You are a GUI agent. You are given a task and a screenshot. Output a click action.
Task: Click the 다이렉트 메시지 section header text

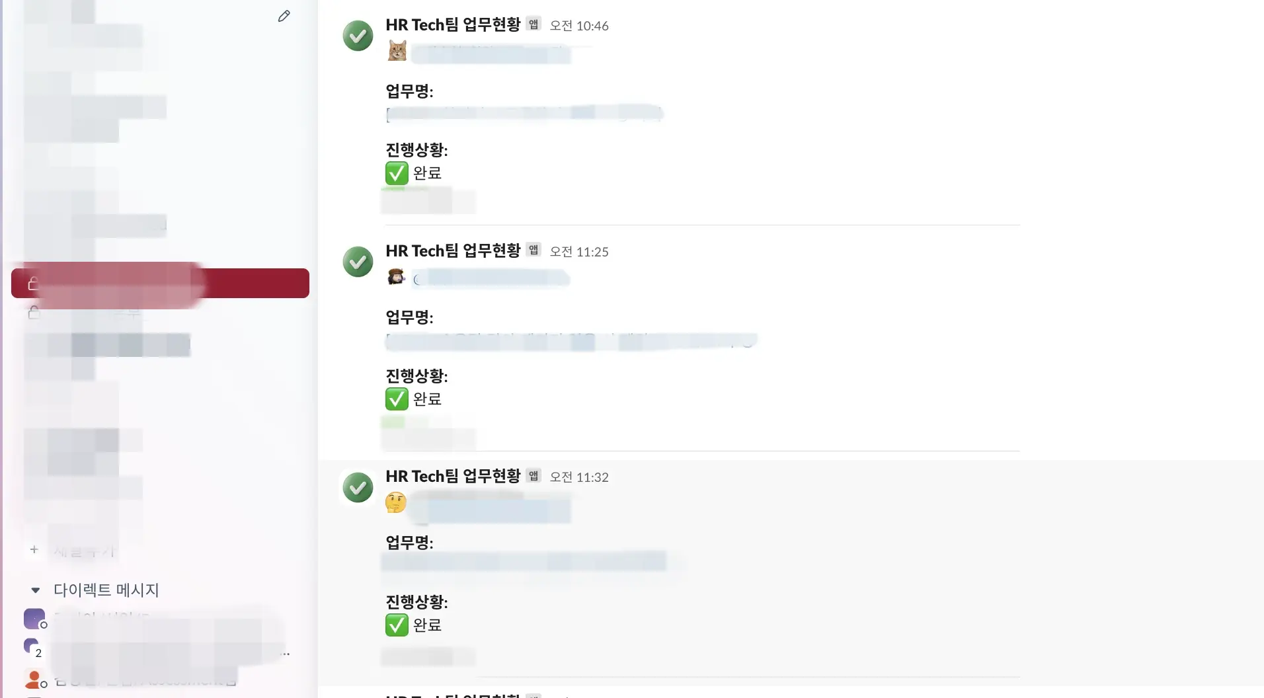click(x=106, y=590)
